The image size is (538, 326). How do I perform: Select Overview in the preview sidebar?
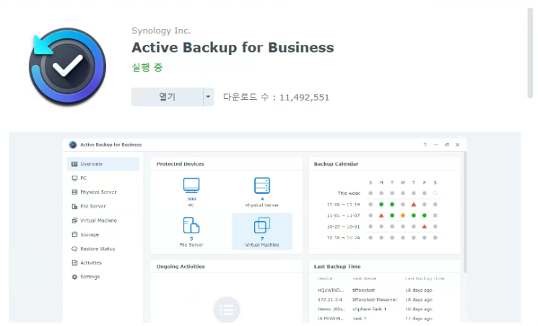103,164
